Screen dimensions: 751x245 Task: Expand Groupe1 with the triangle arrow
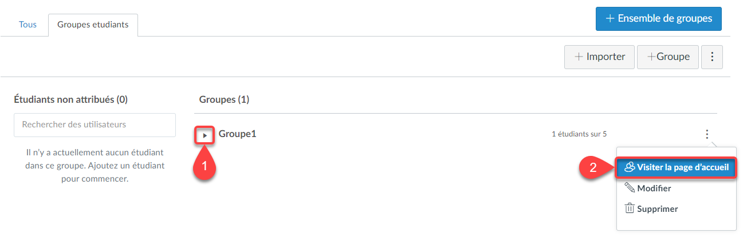click(x=205, y=135)
